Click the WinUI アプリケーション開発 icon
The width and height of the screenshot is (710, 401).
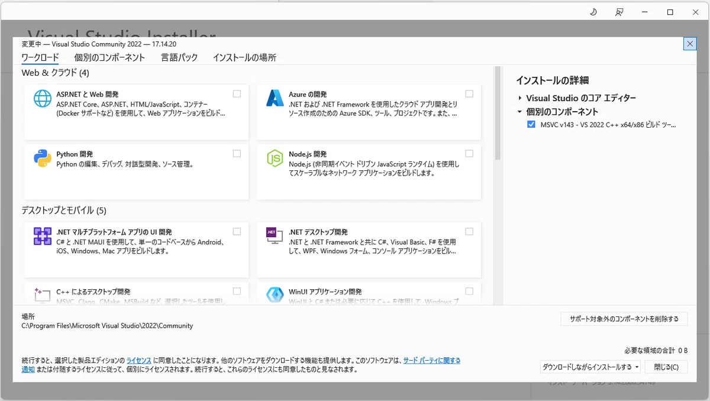point(275,295)
